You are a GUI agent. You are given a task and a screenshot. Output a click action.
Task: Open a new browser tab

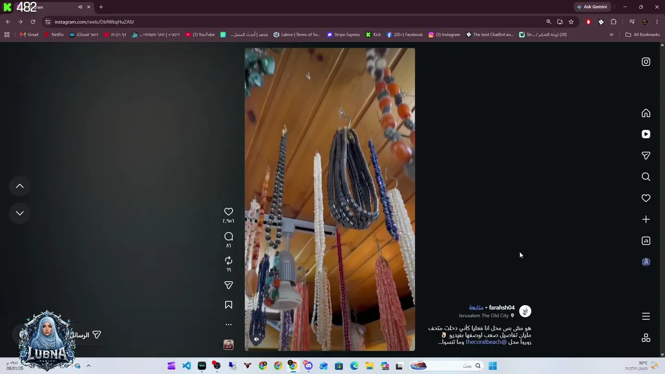pyautogui.click(x=101, y=7)
